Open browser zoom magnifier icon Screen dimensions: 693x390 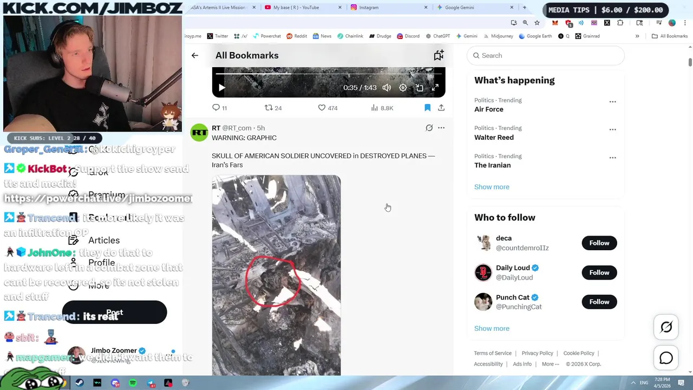click(x=525, y=23)
